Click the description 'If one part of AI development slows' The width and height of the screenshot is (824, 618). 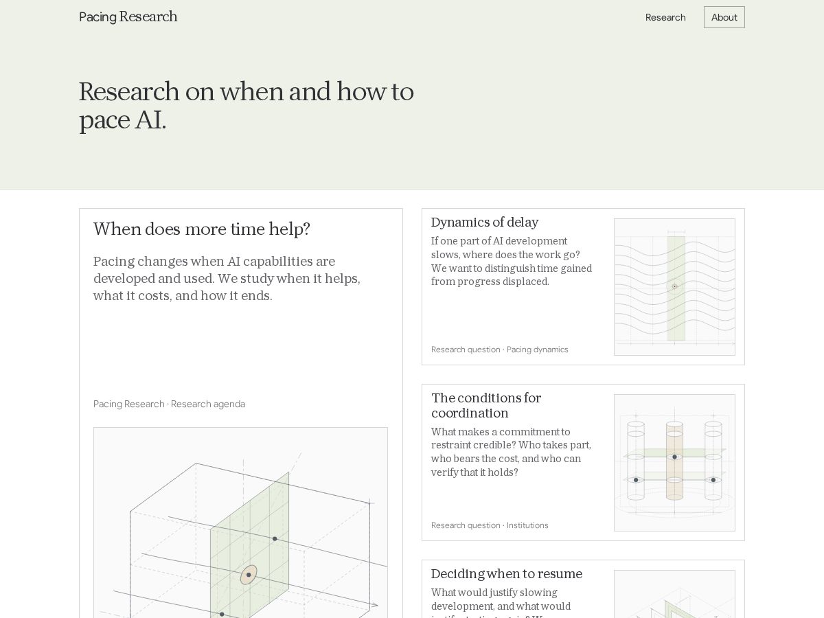tap(512, 262)
